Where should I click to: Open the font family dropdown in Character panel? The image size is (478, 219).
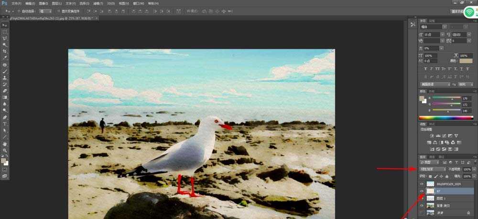tap(434, 27)
